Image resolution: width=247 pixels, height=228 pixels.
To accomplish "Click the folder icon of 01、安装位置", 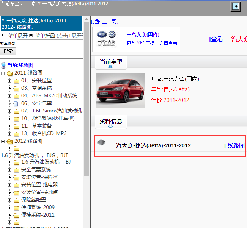I will pos(16,81).
